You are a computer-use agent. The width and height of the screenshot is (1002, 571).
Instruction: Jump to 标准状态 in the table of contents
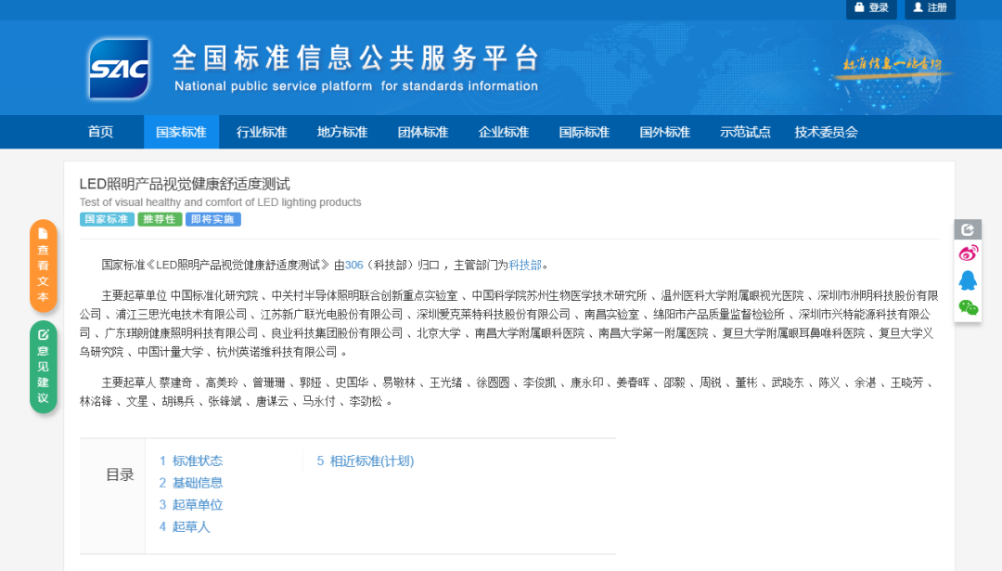[199, 461]
